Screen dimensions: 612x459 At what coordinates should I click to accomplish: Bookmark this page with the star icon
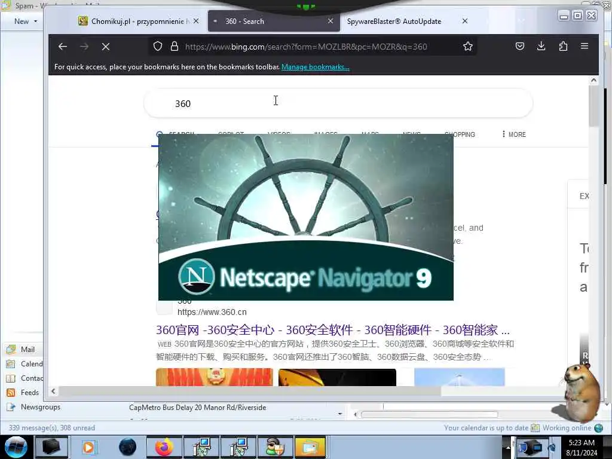467,47
